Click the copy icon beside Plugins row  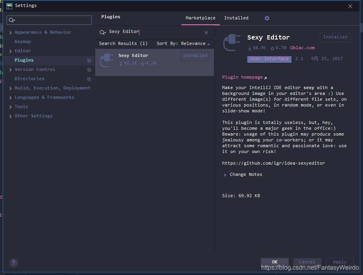click(x=89, y=60)
